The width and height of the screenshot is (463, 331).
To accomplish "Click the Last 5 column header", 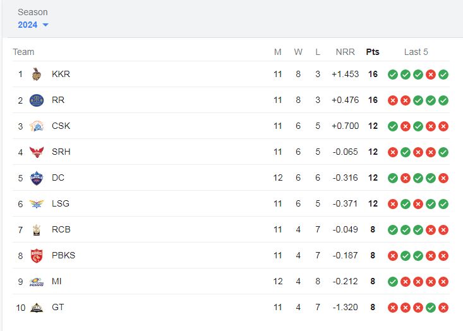I will point(416,52).
